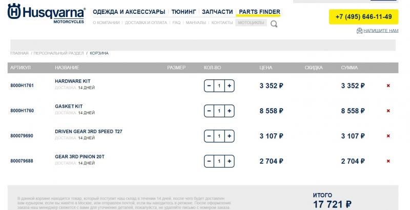Call via the yellow phone number button
The width and height of the screenshot is (410, 210).
point(363,17)
